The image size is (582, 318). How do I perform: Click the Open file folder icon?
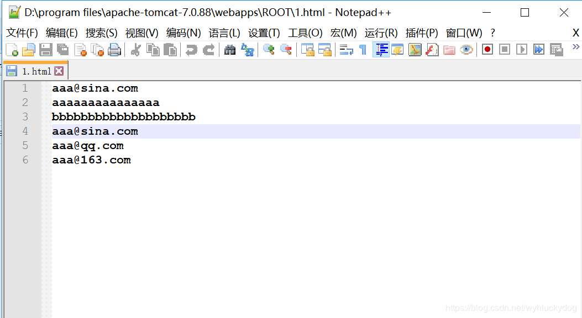click(29, 49)
